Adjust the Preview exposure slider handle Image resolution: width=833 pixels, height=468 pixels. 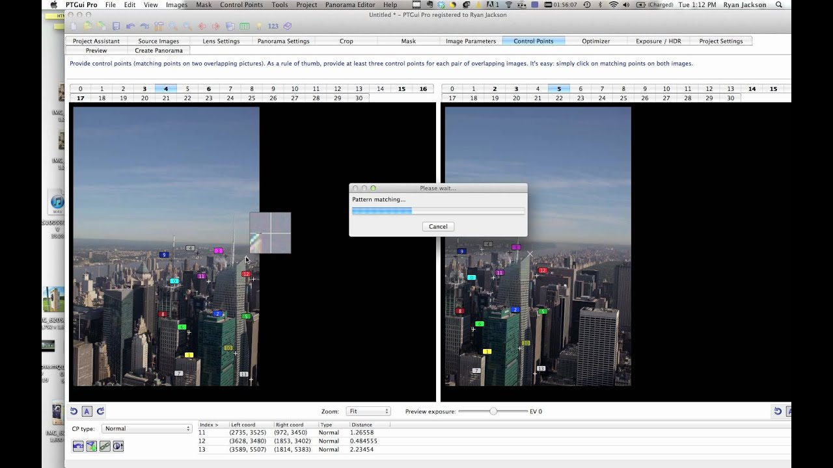click(493, 411)
